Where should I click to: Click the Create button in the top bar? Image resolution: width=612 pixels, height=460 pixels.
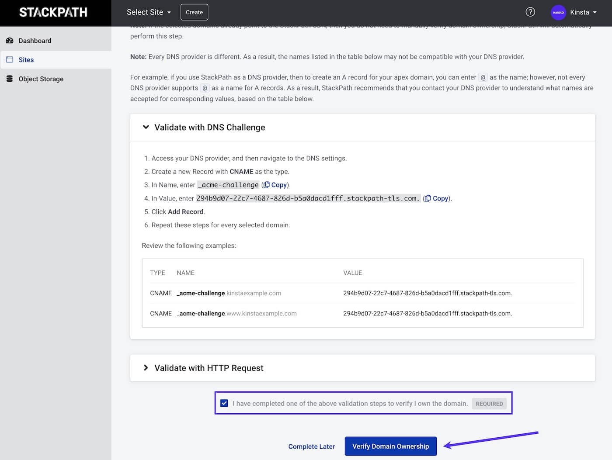194,12
